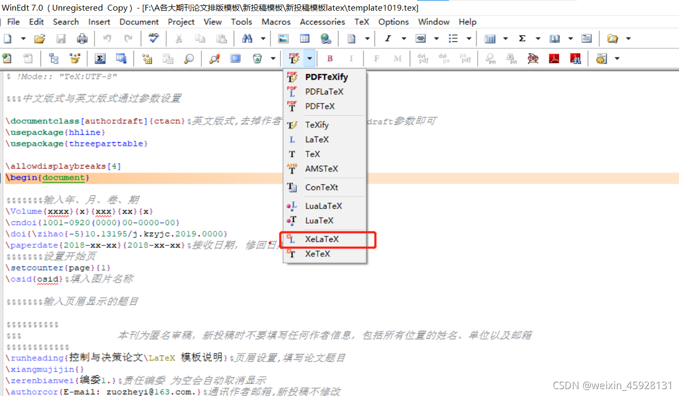Select LuaTeX from compiler list

325,220
